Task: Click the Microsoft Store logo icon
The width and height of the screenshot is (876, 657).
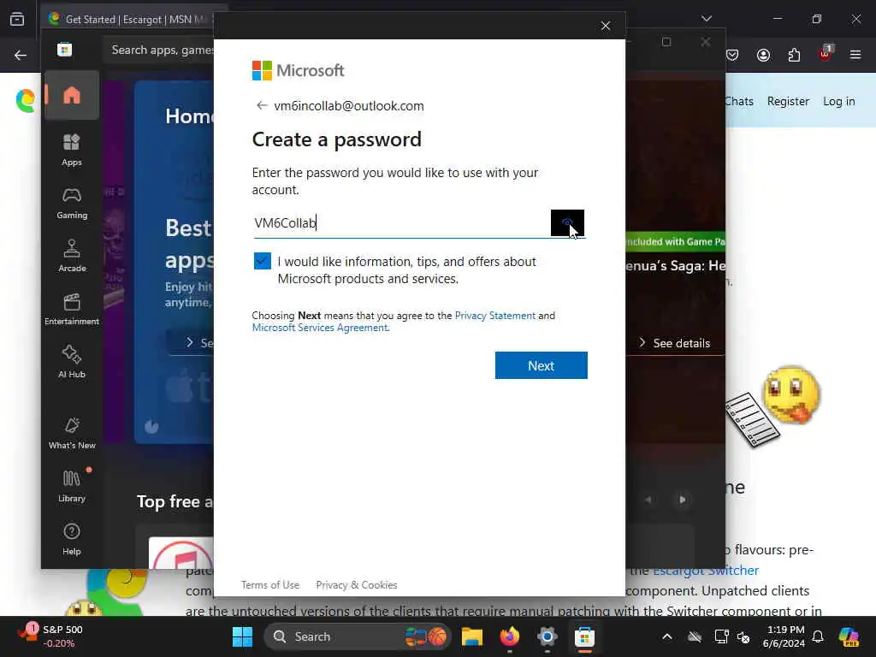Action: click(65, 50)
